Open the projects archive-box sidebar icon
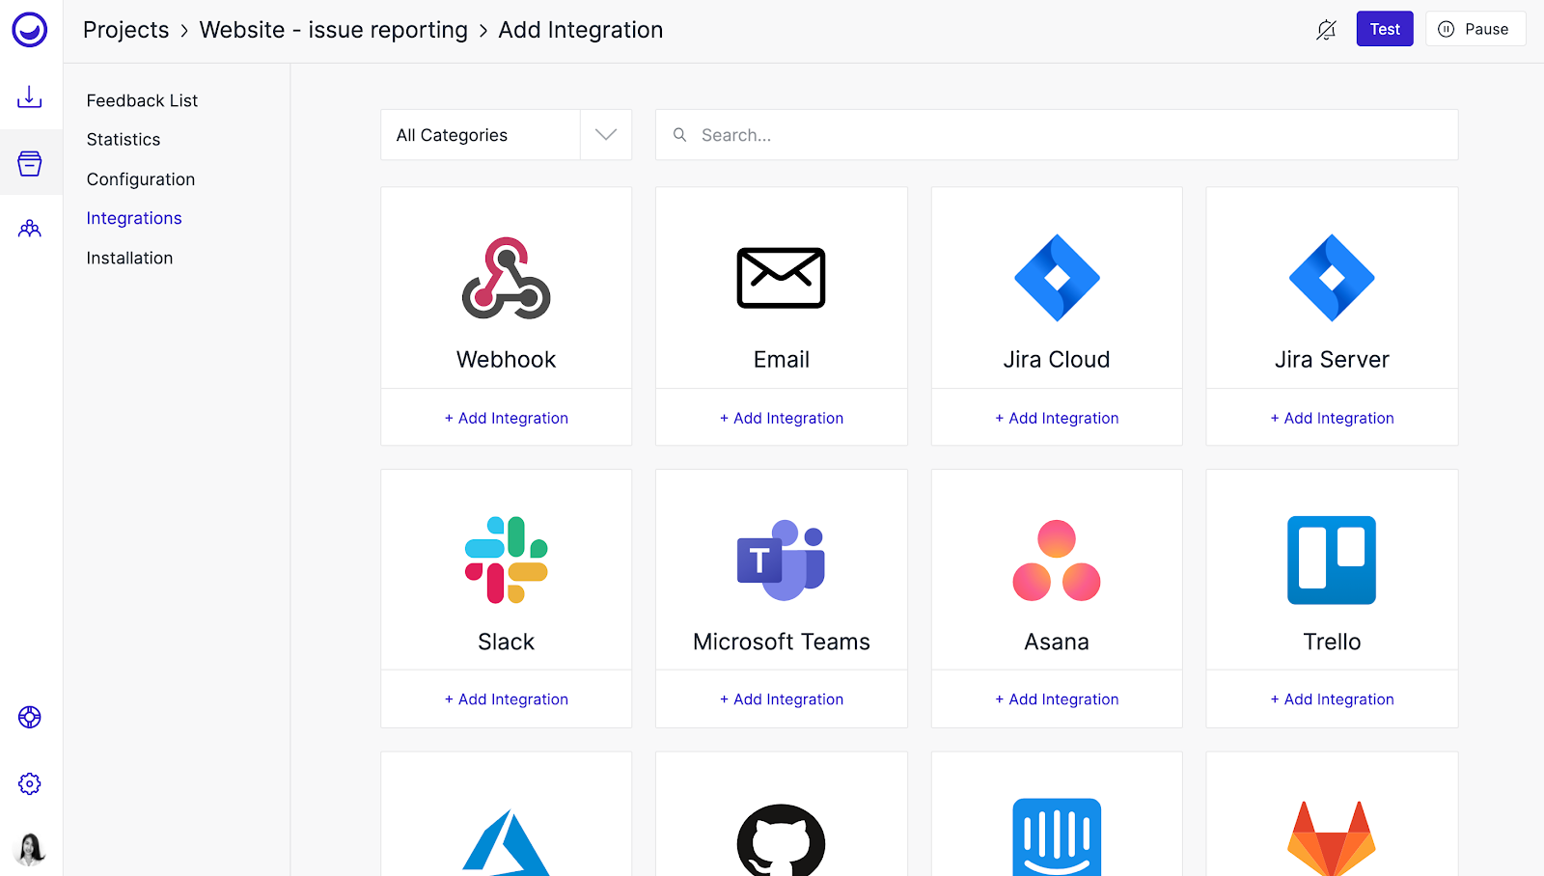Image resolution: width=1544 pixels, height=876 pixels. [30, 163]
